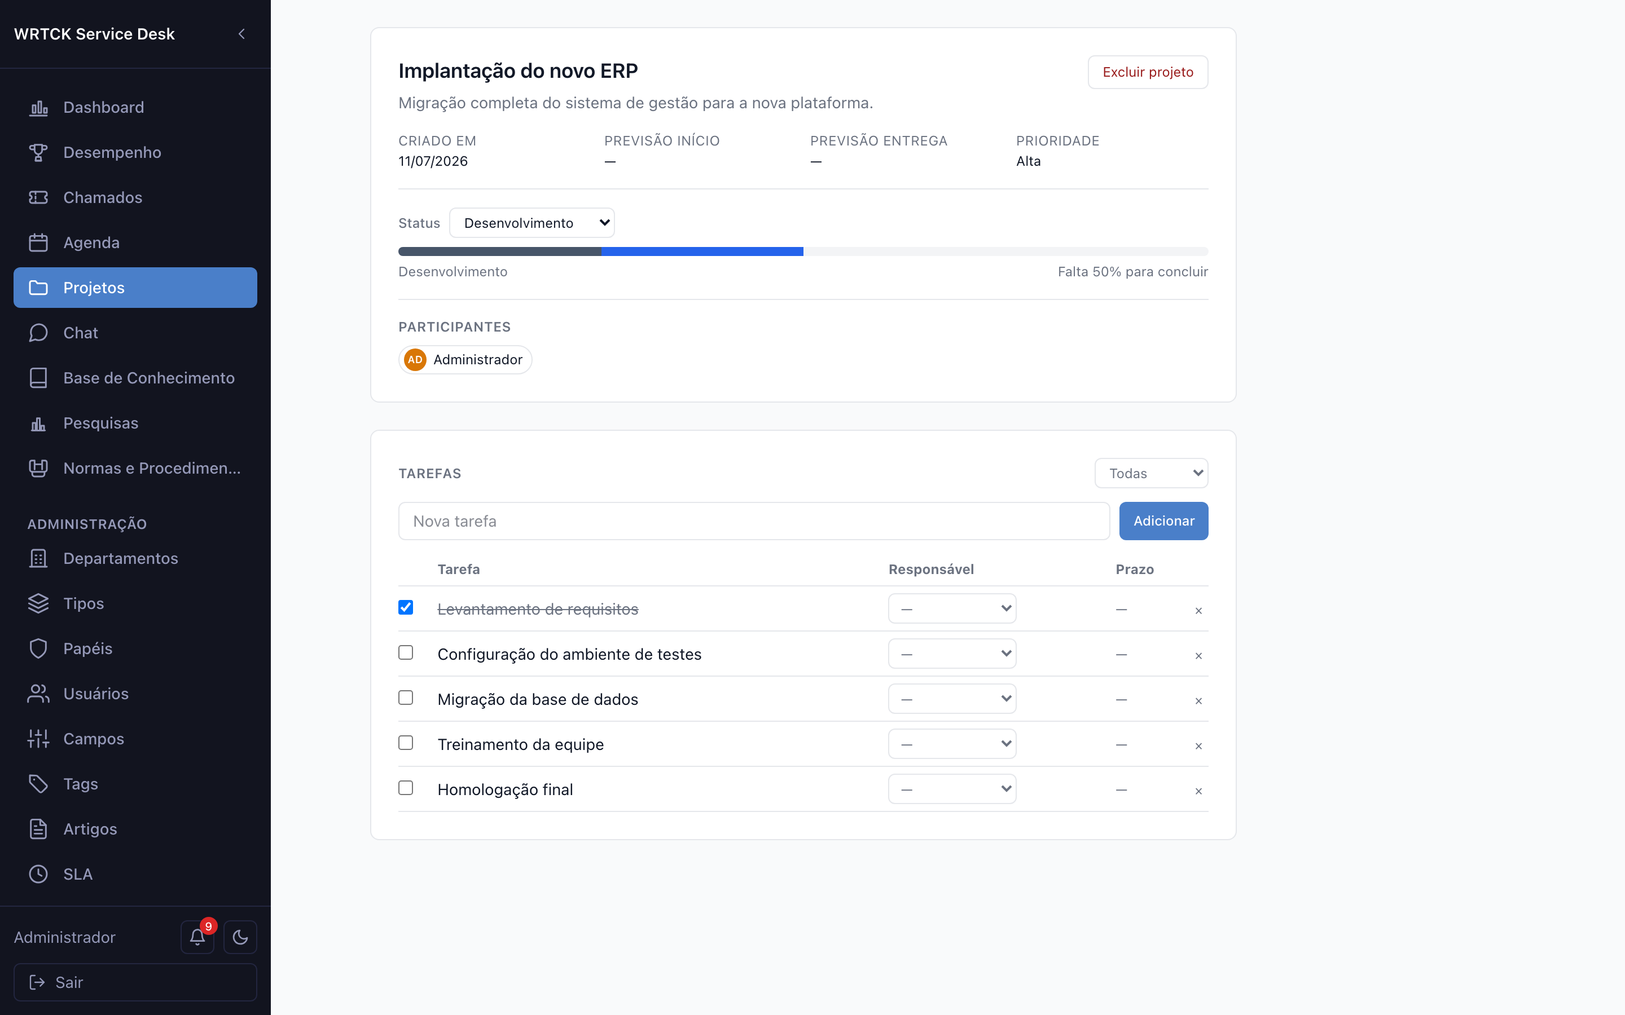Viewport: 1625px width, 1015px height.
Task: Click the Sair logout arrow icon
Action: tap(37, 982)
